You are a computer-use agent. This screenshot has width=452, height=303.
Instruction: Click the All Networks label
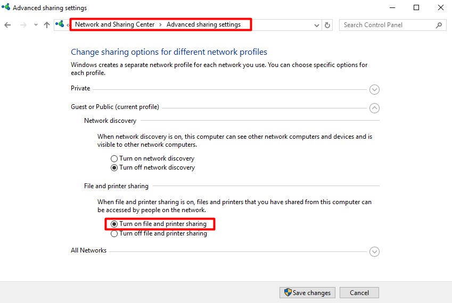[x=89, y=250]
